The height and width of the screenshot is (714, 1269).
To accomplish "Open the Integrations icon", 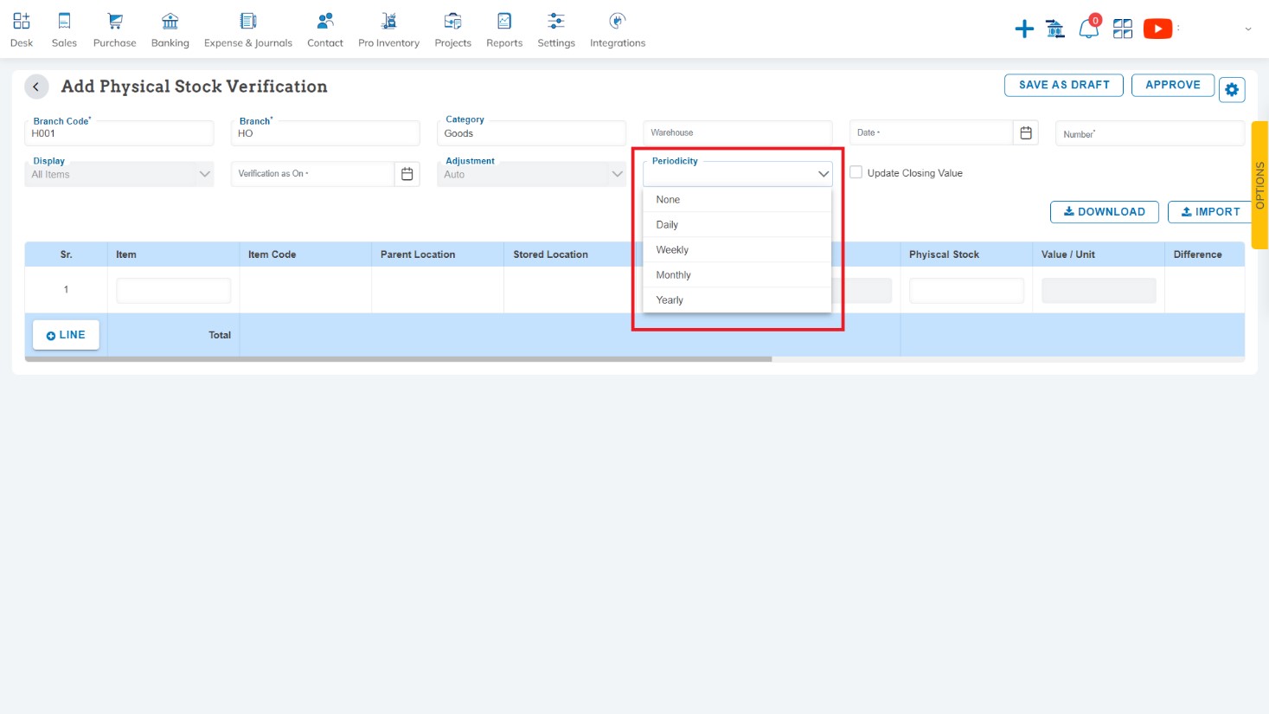I will click(x=618, y=21).
